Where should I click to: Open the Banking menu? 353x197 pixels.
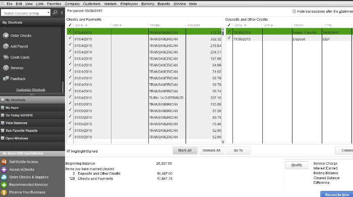pyautogui.click(x=148, y=4)
